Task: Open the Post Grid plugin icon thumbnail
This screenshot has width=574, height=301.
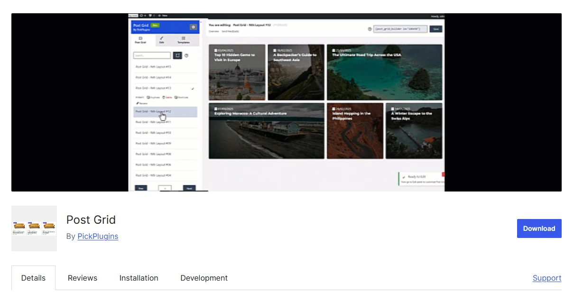Action: point(34,228)
